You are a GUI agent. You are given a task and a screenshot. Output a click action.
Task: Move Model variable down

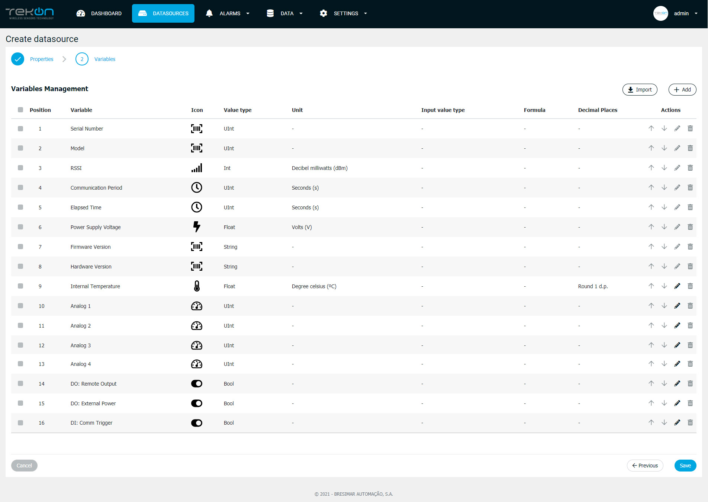664,148
